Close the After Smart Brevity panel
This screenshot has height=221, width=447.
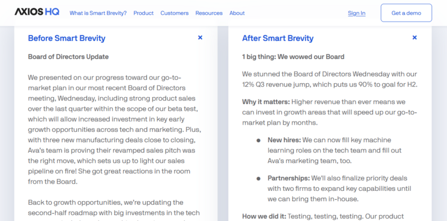[414, 37]
